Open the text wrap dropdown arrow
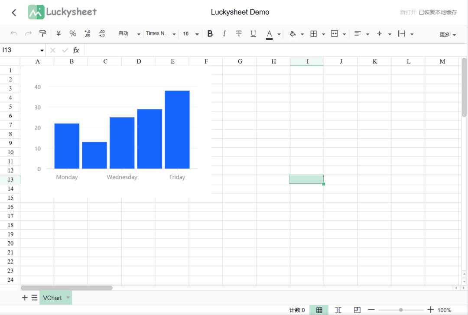The width and height of the screenshot is (468, 315). coord(412,34)
